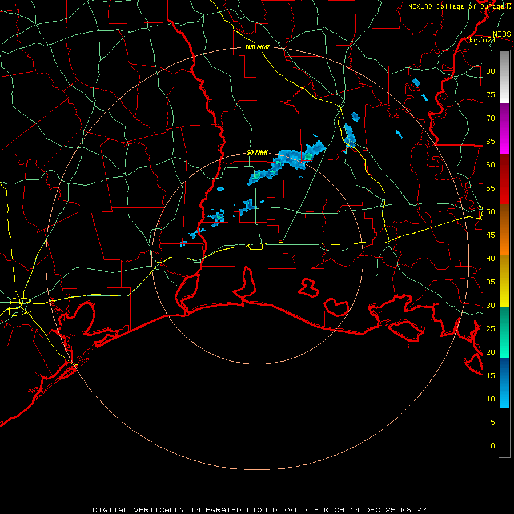Select the yellow segment of the color bar
The width and height of the screenshot is (514, 514).
(x=504, y=281)
